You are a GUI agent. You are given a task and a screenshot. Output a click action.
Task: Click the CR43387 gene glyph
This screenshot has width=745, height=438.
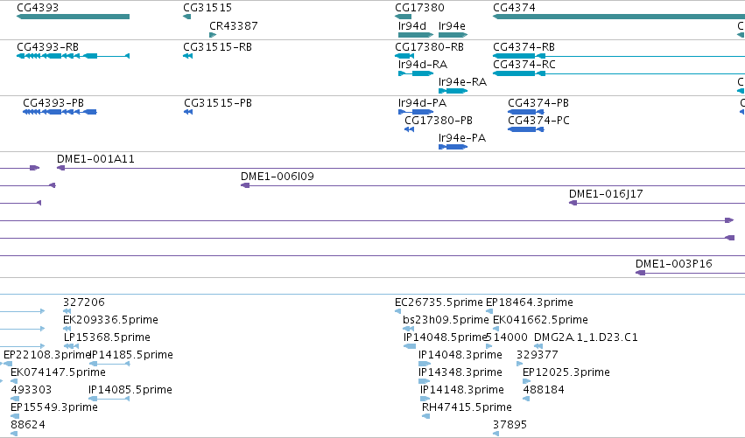click(213, 35)
